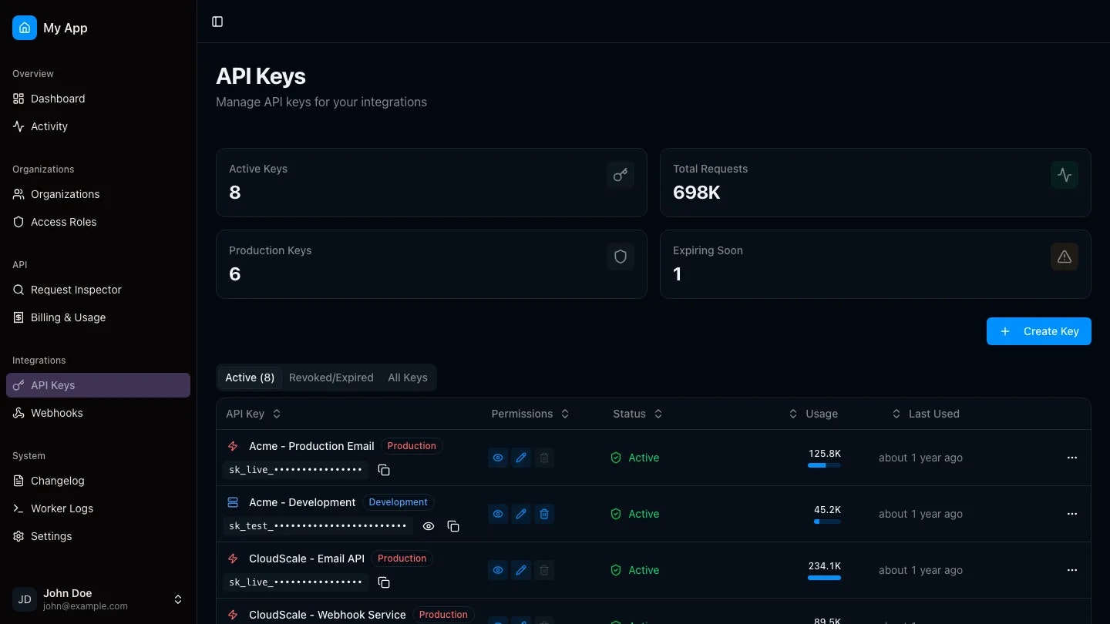The height and width of the screenshot is (624, 1110).
Task: Edit the CloudScale Email API key
Action: click(521, 570)
